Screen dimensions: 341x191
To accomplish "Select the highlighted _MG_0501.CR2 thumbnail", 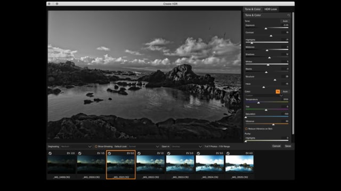I will coord(121,165).
